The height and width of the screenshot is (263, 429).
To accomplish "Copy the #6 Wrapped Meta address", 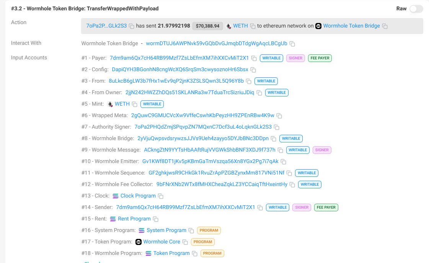I will (x=279, y=116).
